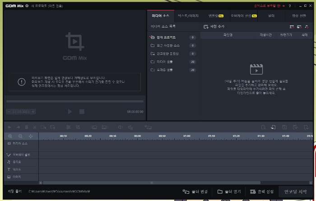Viewport: 316px width, 201px height.
Task: Select the 효과음 샘플 folder
Action: tap(173, 70)
